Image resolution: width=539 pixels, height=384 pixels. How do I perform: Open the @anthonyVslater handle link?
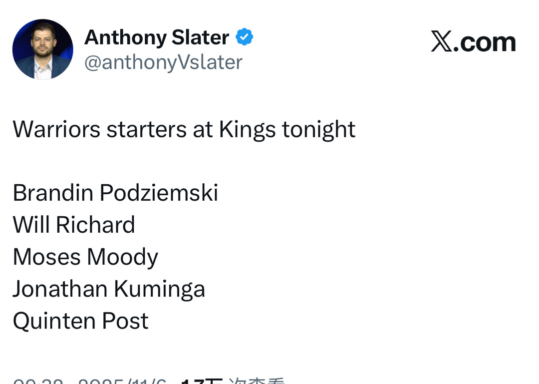pos(163,62)
